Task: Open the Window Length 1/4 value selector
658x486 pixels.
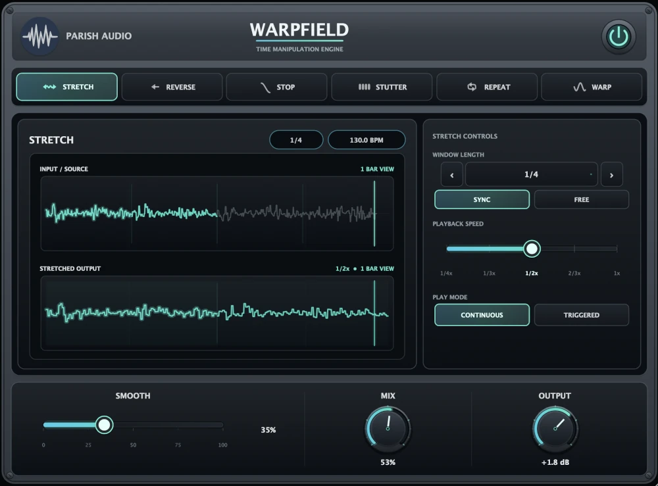Action: point(531,174)
